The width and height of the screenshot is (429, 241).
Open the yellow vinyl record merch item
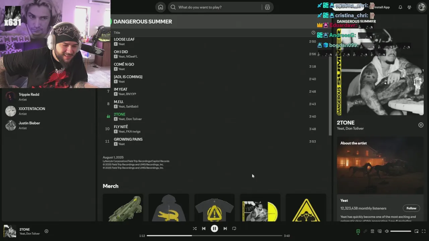260,208
